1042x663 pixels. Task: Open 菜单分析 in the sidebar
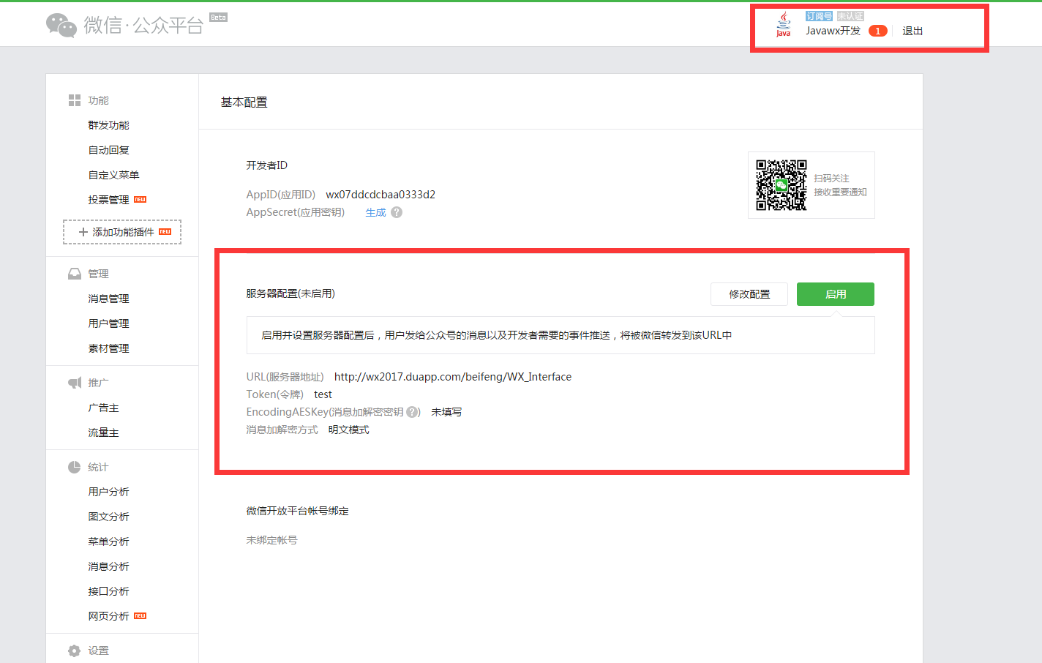(109, 542)
